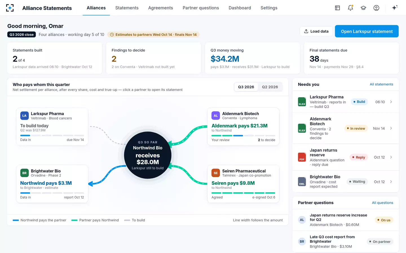Image resolution: width=406 pixels, height=253 pixels.
Task: Open the Dashboard tab
Action: click(x=240, y=8)
